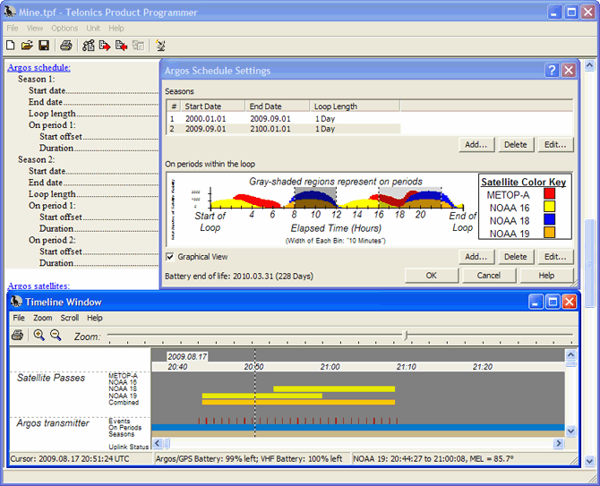This screenshot has width=600, height=486.
Task: Open the main window Help menu
Action: [x=116, y=28]
